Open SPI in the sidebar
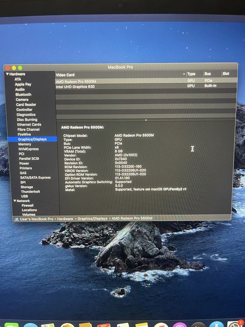Viewport: 245px width, 327px height. point(23,182)
